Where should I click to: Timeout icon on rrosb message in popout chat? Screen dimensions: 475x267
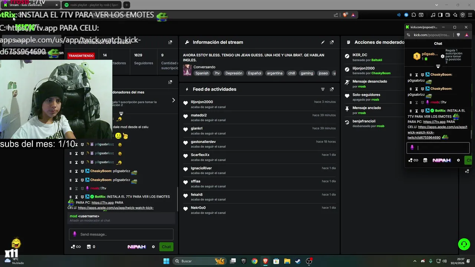point(416,102)
